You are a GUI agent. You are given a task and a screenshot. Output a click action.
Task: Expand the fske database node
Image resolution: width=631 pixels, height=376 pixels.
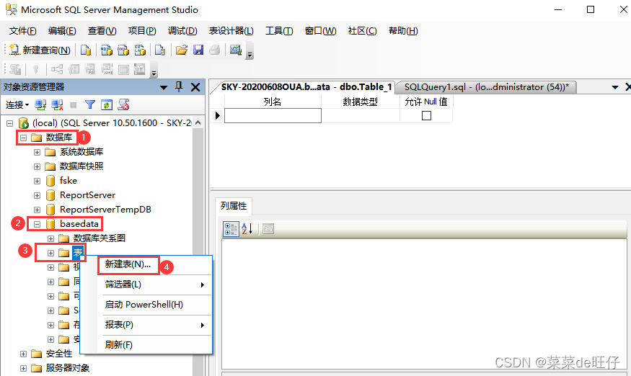pyautogui.click(x=37, y=182)
